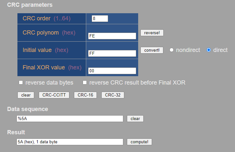Click the Result output field

70,142
